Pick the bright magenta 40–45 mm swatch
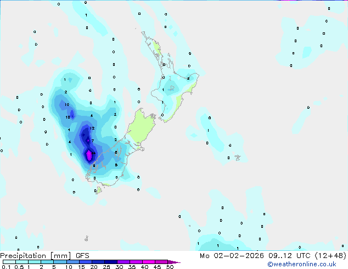348x269 pixels. [149, 262]
